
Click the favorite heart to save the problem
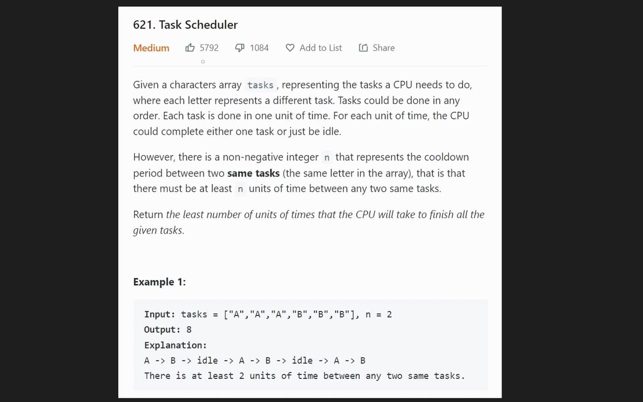point(290,48)
